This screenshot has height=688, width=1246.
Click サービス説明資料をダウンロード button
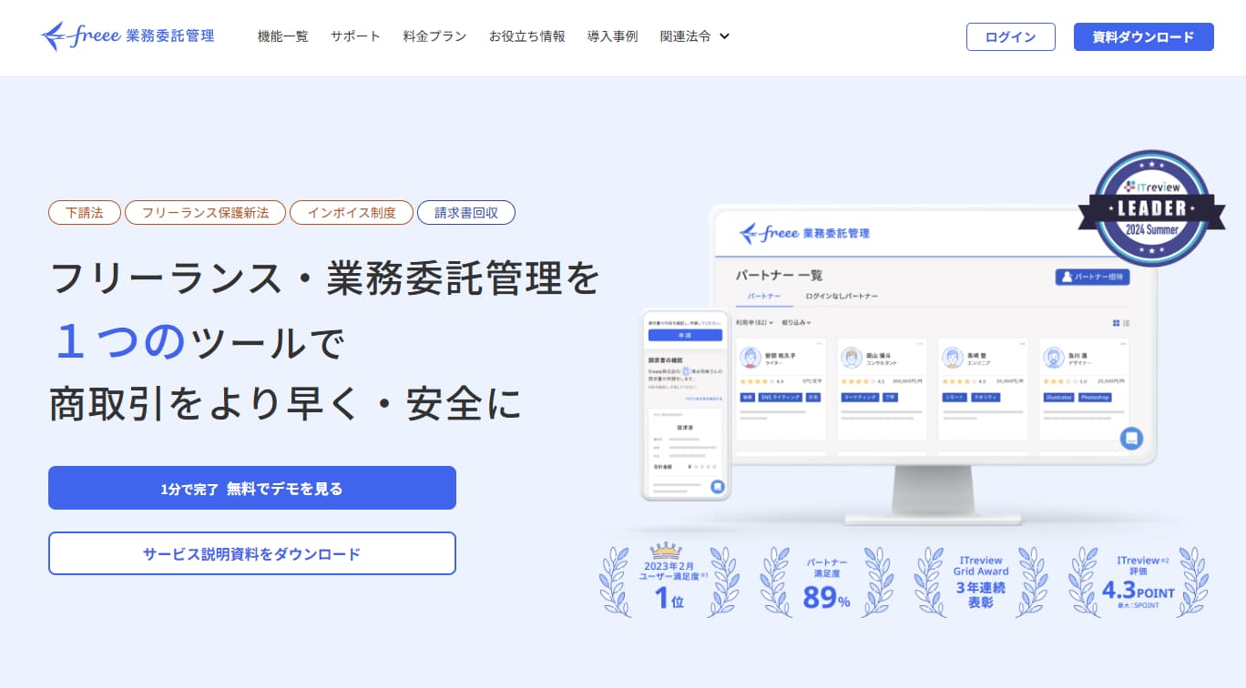pyautogui.click(x=252, y=553)
